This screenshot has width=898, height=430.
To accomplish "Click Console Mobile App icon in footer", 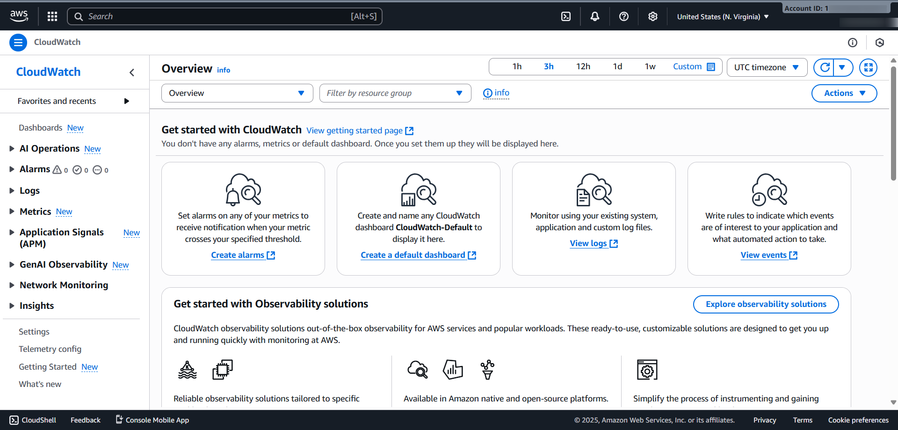I will [119, 420].
